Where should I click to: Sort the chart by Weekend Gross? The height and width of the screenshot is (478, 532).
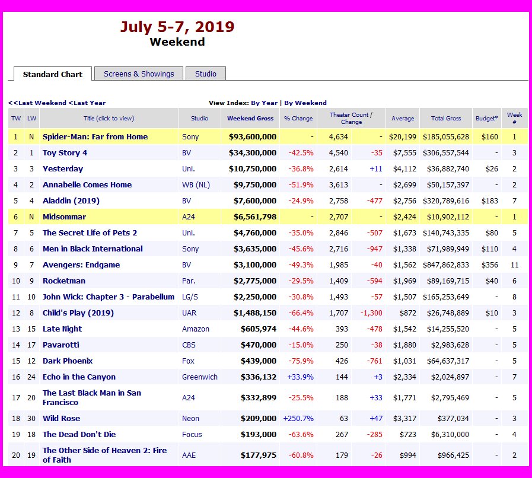pos(250,119)
